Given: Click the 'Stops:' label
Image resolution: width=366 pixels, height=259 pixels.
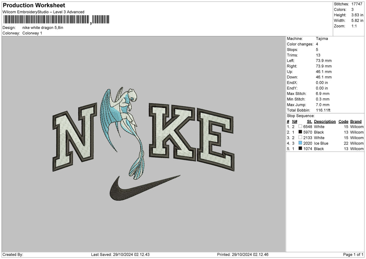Looking at the screenshot, I should point(292,49).
